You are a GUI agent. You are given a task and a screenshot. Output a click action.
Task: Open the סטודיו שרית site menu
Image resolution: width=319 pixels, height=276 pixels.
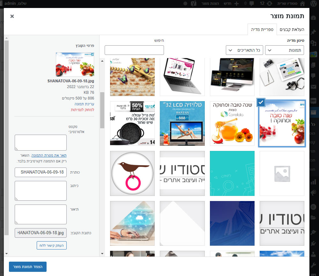point(287,4)
